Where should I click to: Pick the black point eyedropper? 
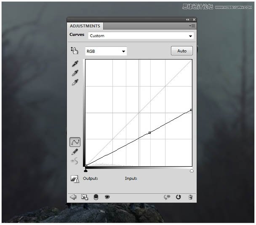click(75, 64)
